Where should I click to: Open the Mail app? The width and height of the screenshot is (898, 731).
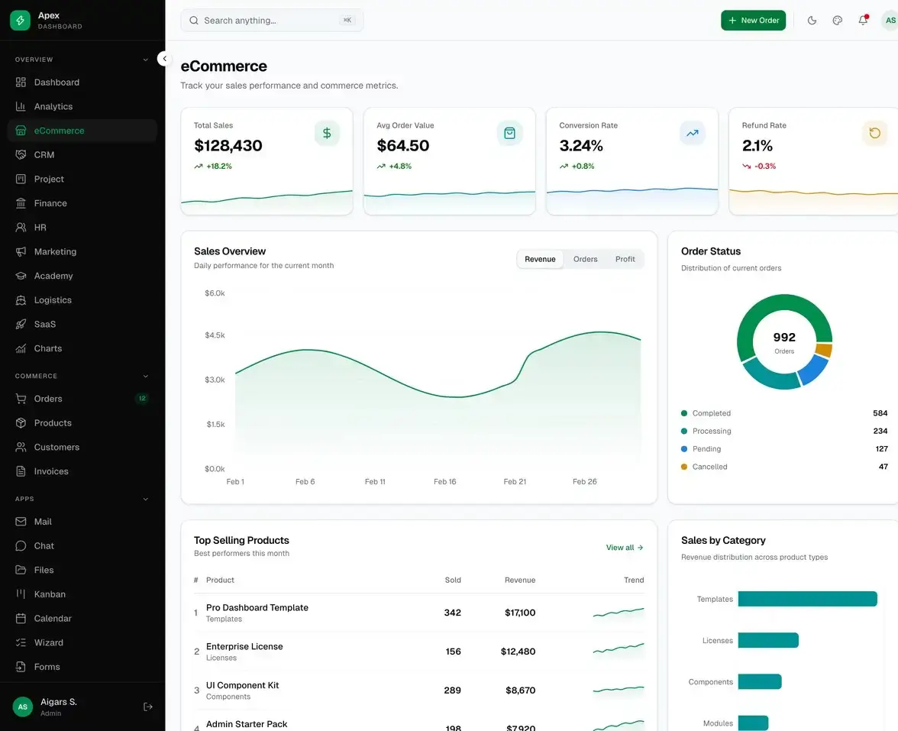(x=82, y=522)
